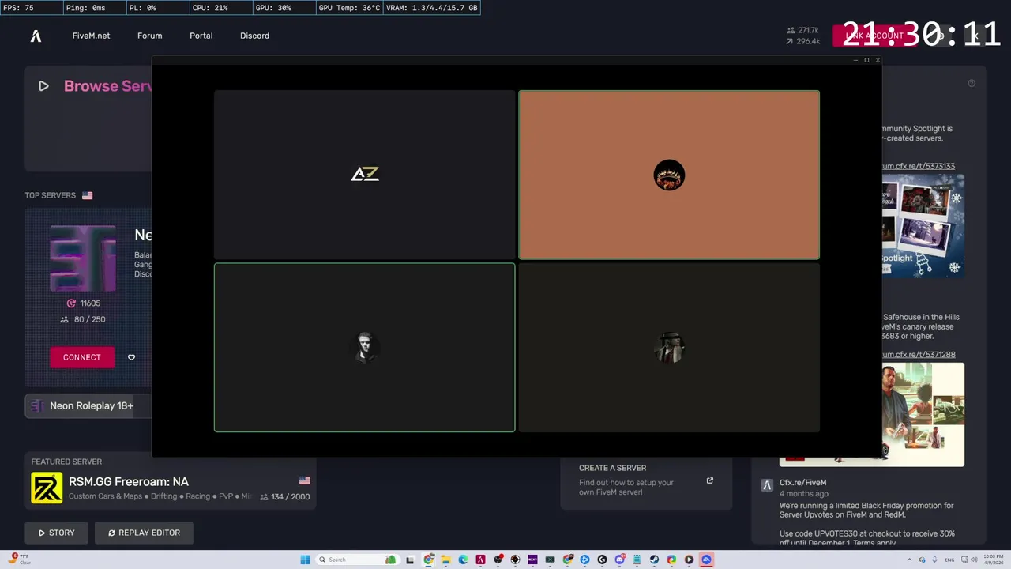The image size is (1011, 569).
Task: Click the Cfx.re/FiveM post avatar icon
Action: click(x=767, y=485)
